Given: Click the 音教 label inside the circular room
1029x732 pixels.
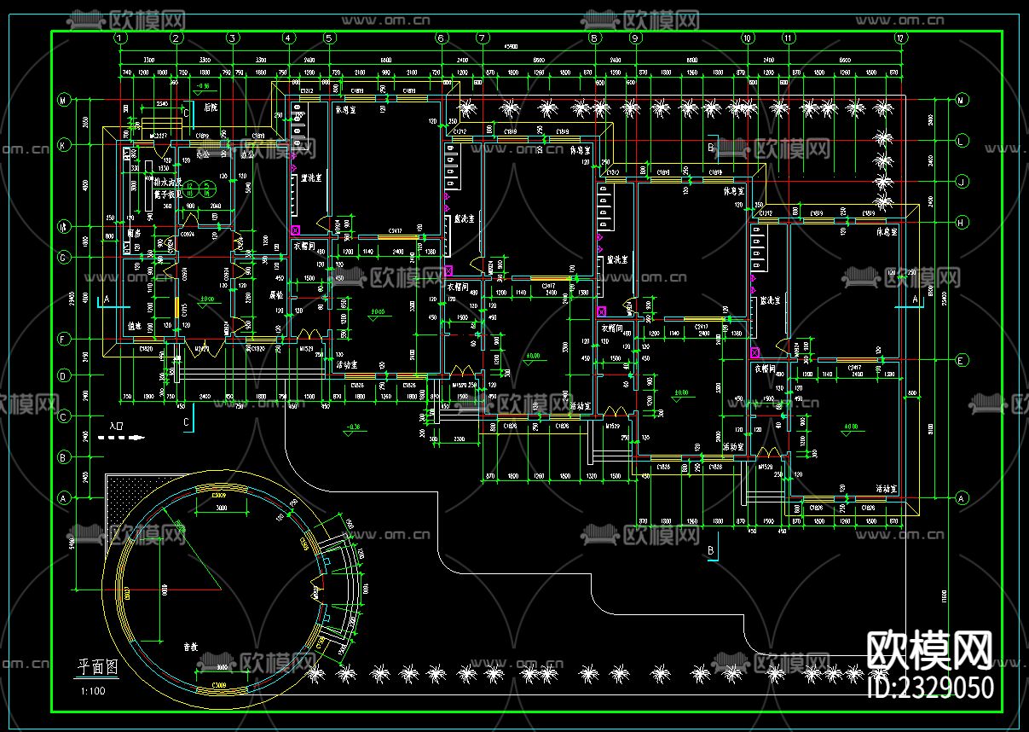Looking at the screenshot, I should (x=190, y=648).
